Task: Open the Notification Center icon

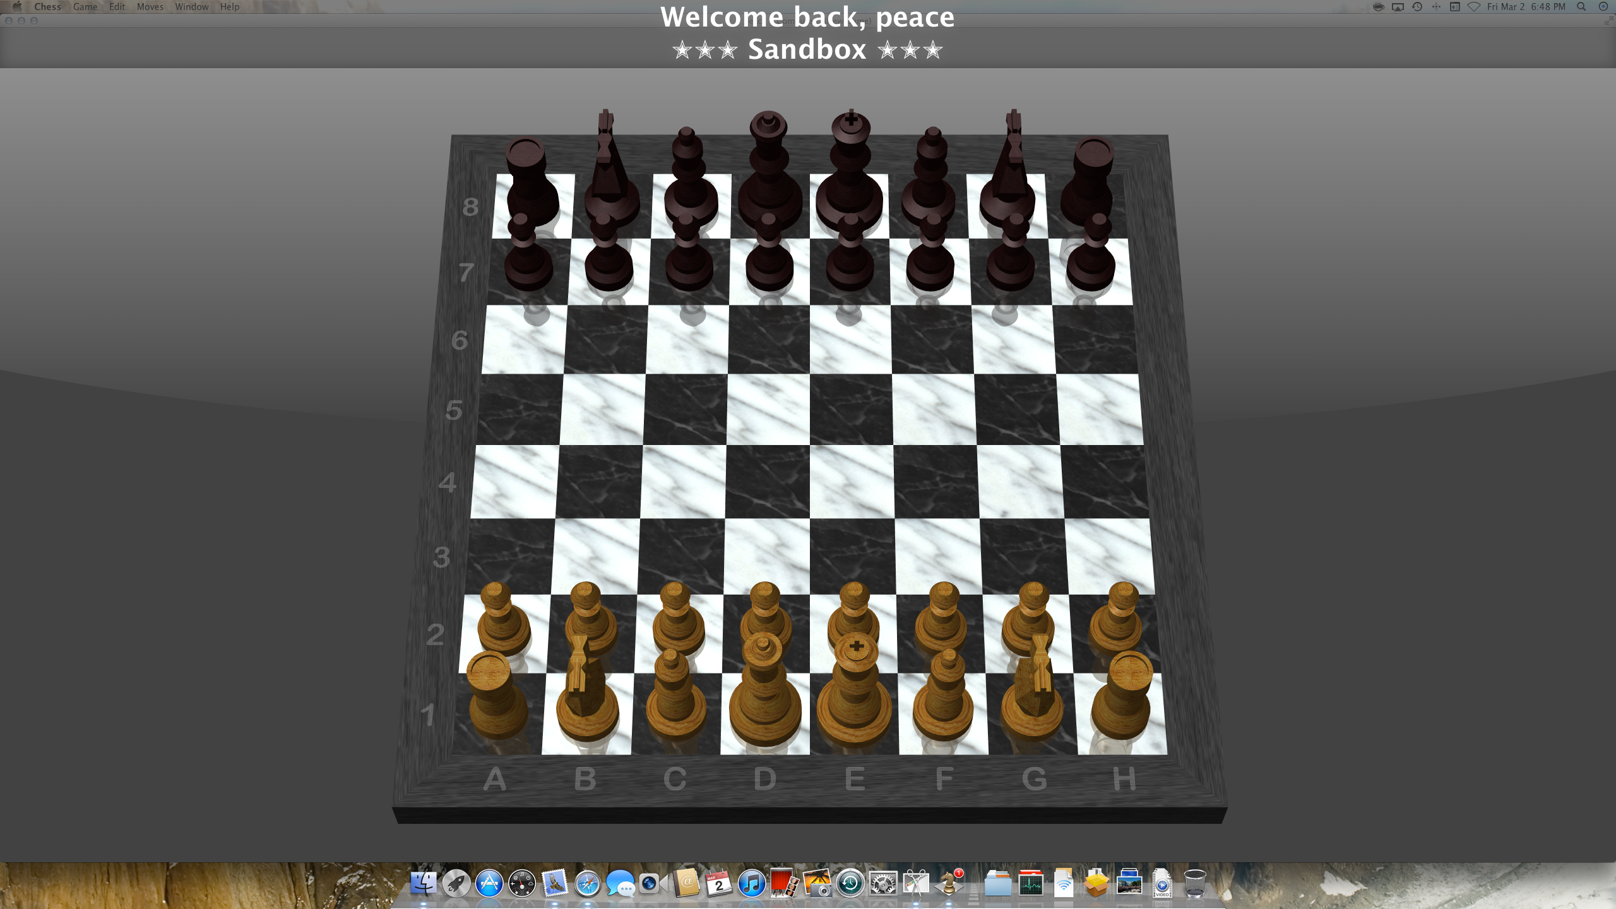Action: tap(1603, 7)
